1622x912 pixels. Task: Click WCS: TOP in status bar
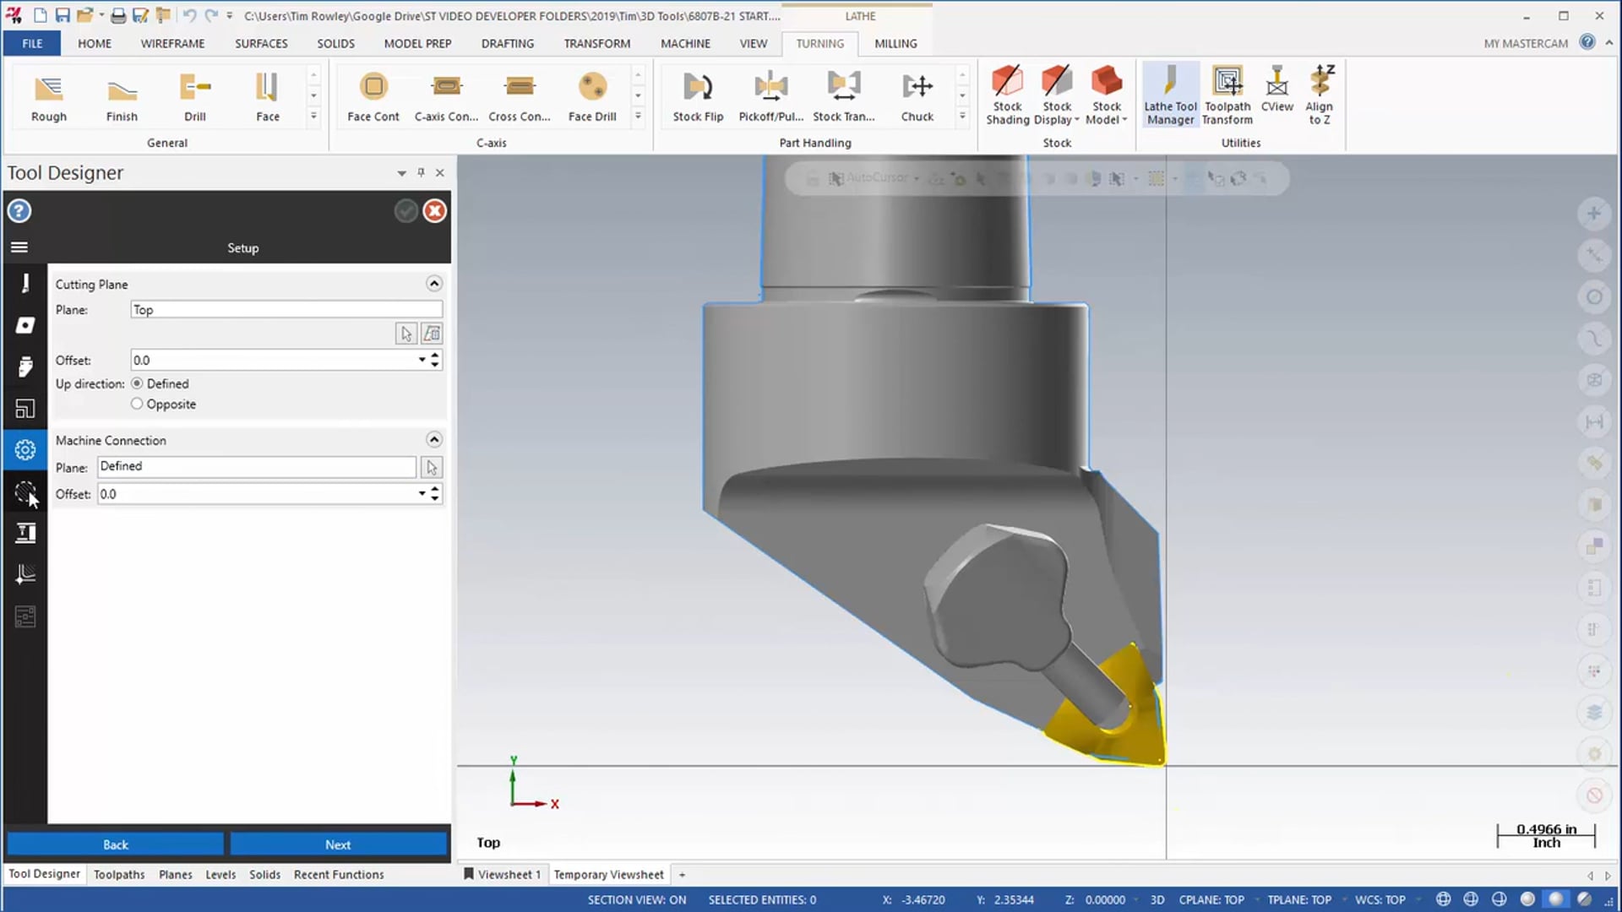[x=1380, y=899]
